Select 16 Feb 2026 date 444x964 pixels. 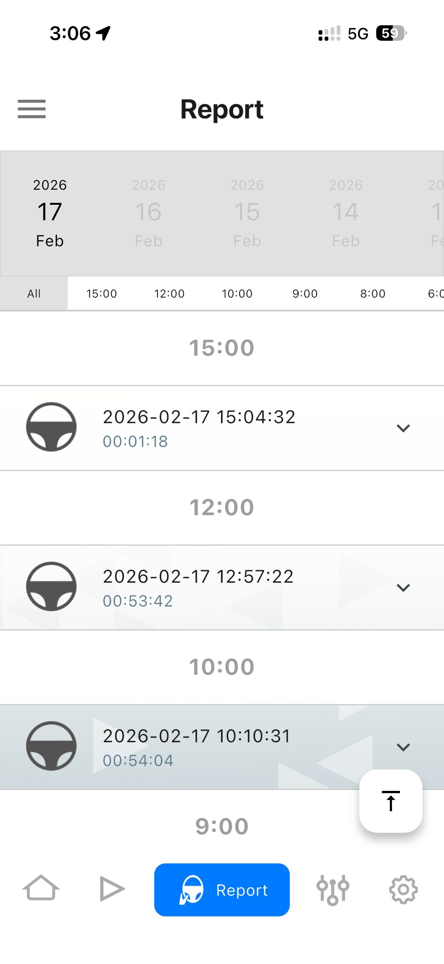coord(148,213)
